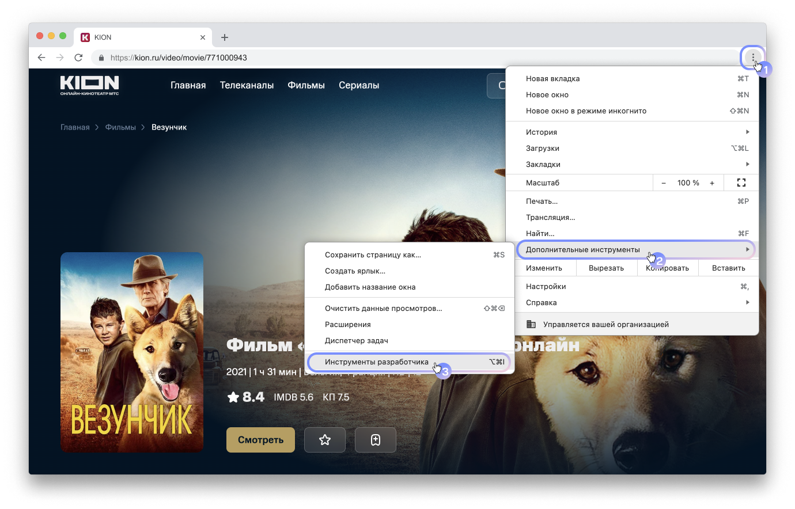
Task: Choose Создать ярлык… in submenu
Action: click(409, 271)
